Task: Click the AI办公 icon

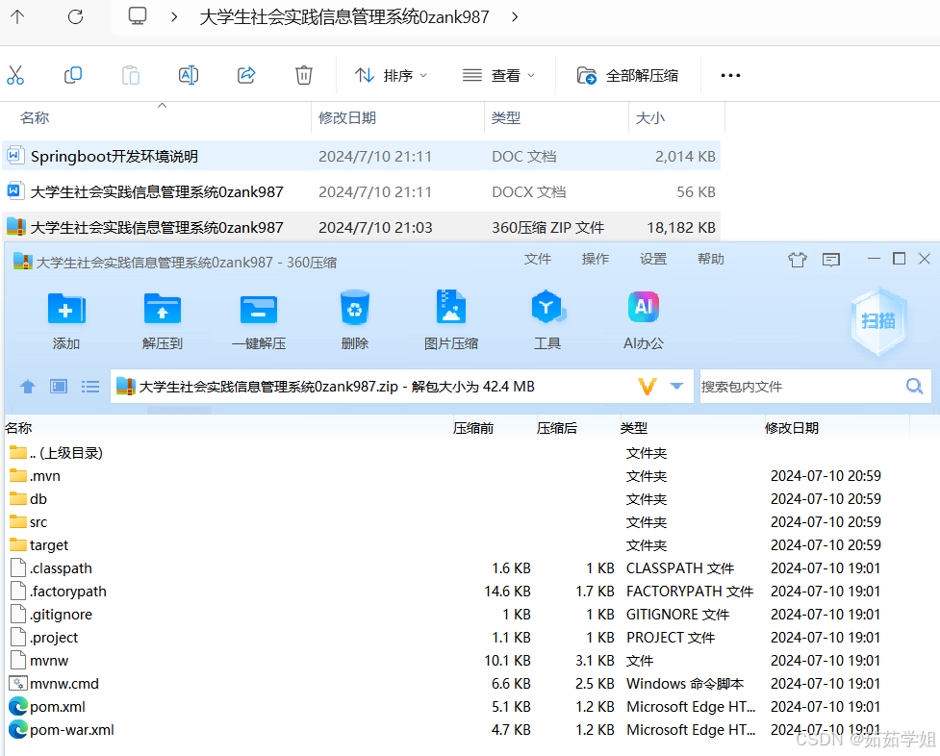Action: coord(644,320)
